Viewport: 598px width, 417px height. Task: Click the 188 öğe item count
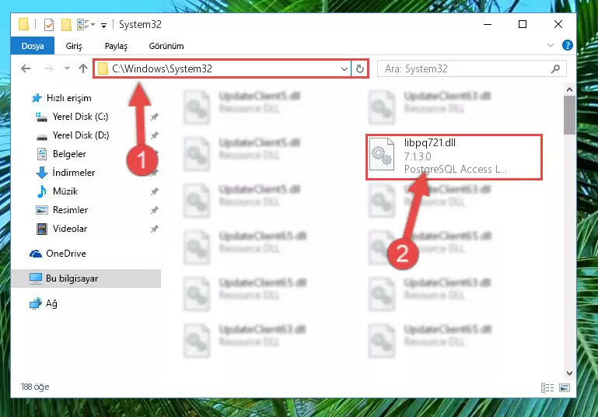pyautogui.click(x=35, y=387)
